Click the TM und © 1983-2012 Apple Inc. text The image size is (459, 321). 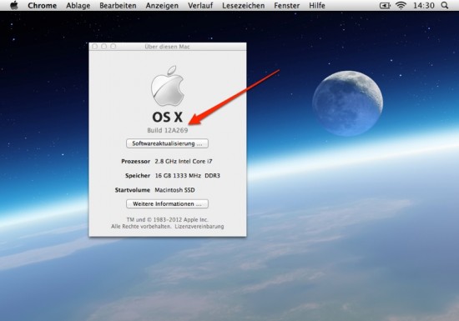(168, 219)
